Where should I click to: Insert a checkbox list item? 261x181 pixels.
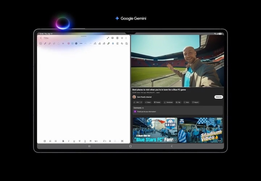click(x=45, y=141)
